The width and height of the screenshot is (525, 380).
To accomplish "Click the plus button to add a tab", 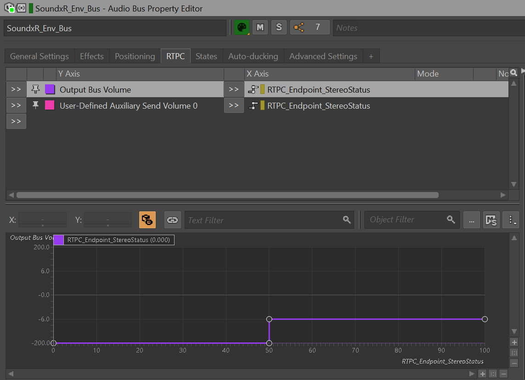I will (371, 56).
